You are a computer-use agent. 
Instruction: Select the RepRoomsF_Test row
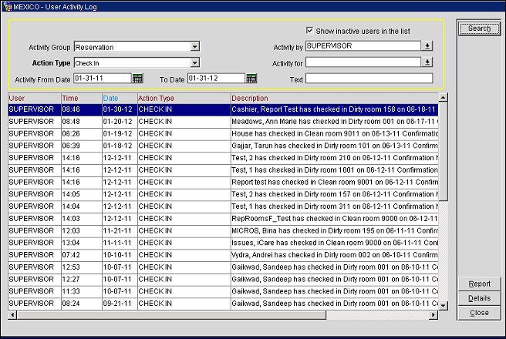click(223, 219)
